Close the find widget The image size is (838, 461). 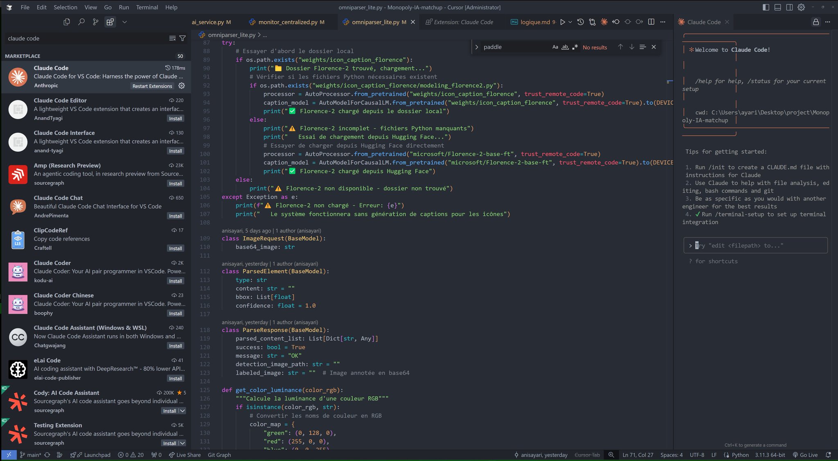654,47
